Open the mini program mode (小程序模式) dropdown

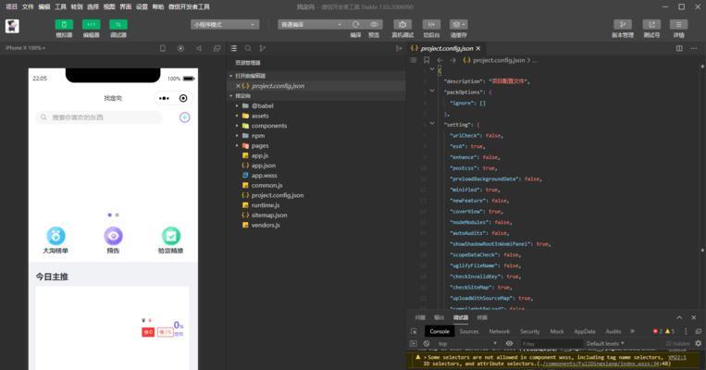pyautogui.click(x=225, y=24)
